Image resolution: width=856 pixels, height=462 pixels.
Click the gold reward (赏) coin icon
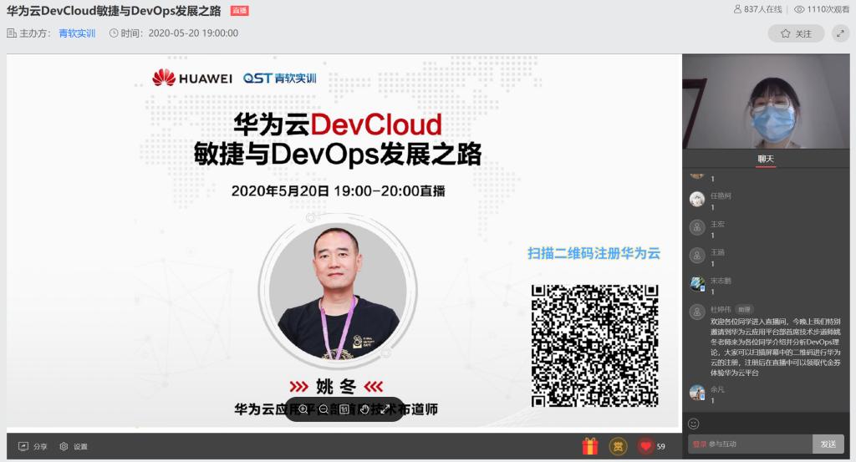pos(618,446)
